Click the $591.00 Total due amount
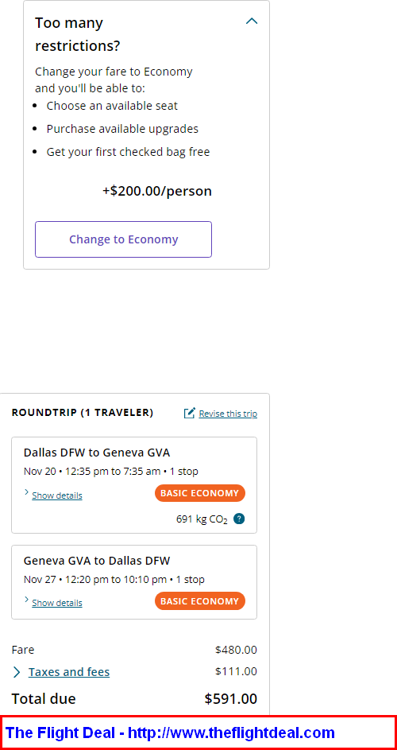The height and width of the screenshot is (750, 397). tap(231, 699)
